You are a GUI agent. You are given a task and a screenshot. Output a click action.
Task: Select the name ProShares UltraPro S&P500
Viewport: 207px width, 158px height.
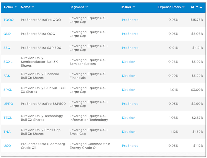(43, 104)
